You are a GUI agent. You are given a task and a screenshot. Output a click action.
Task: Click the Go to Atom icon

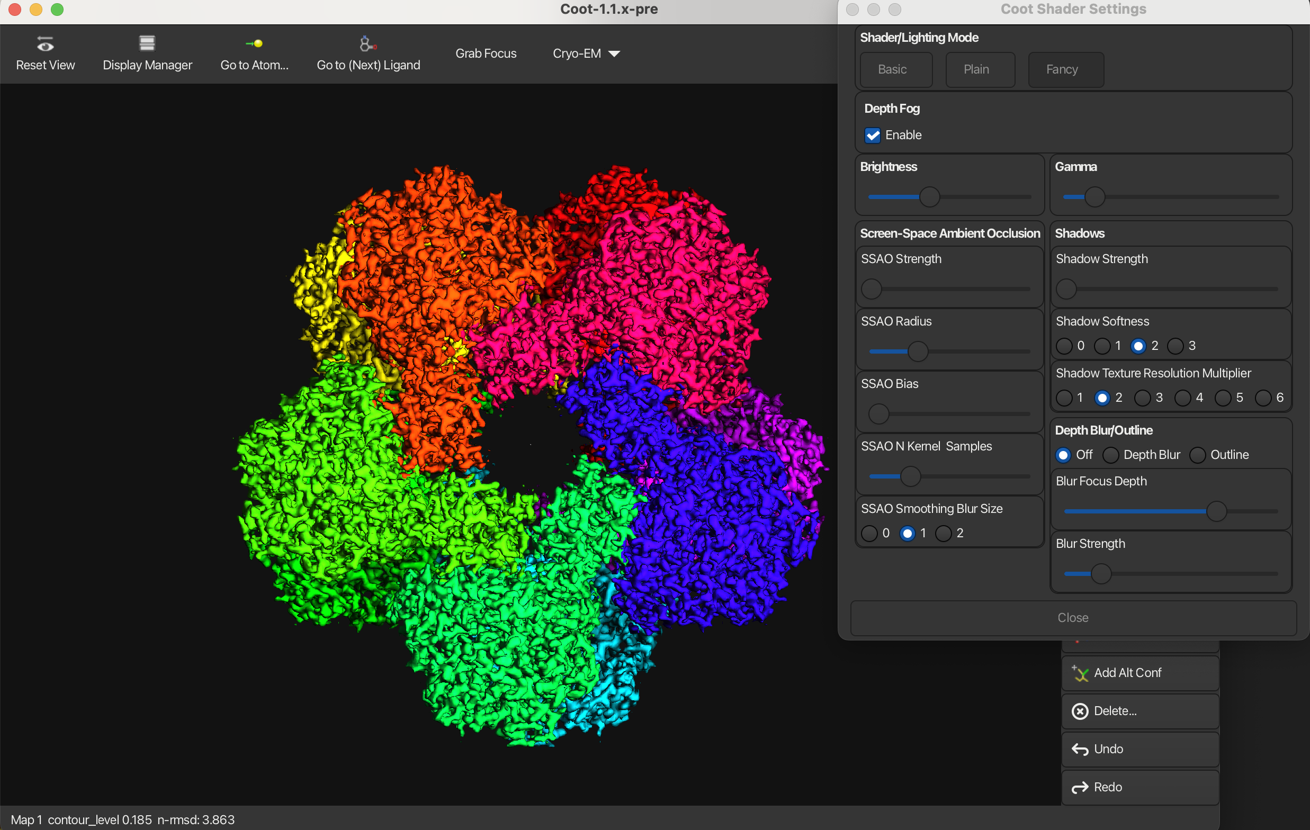[254, 43]
